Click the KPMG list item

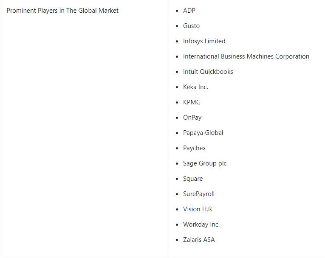point(192,102)
